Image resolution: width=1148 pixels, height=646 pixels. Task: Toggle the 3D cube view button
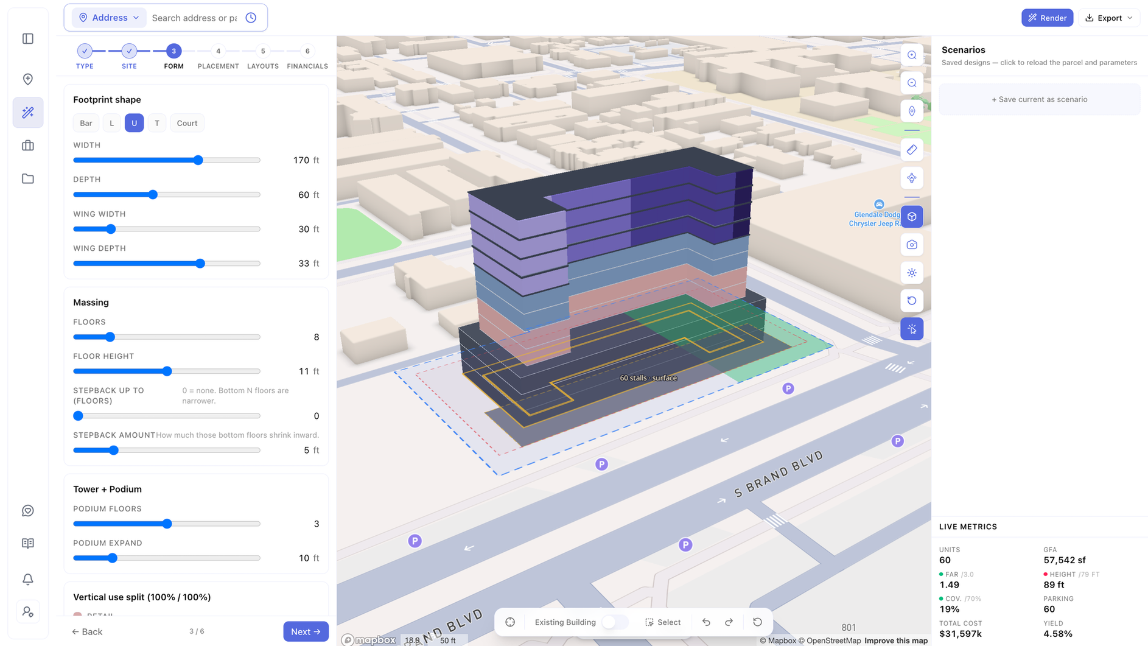[912, 217]
